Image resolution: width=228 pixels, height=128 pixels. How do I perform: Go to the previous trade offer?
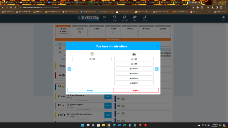(69, 69)
